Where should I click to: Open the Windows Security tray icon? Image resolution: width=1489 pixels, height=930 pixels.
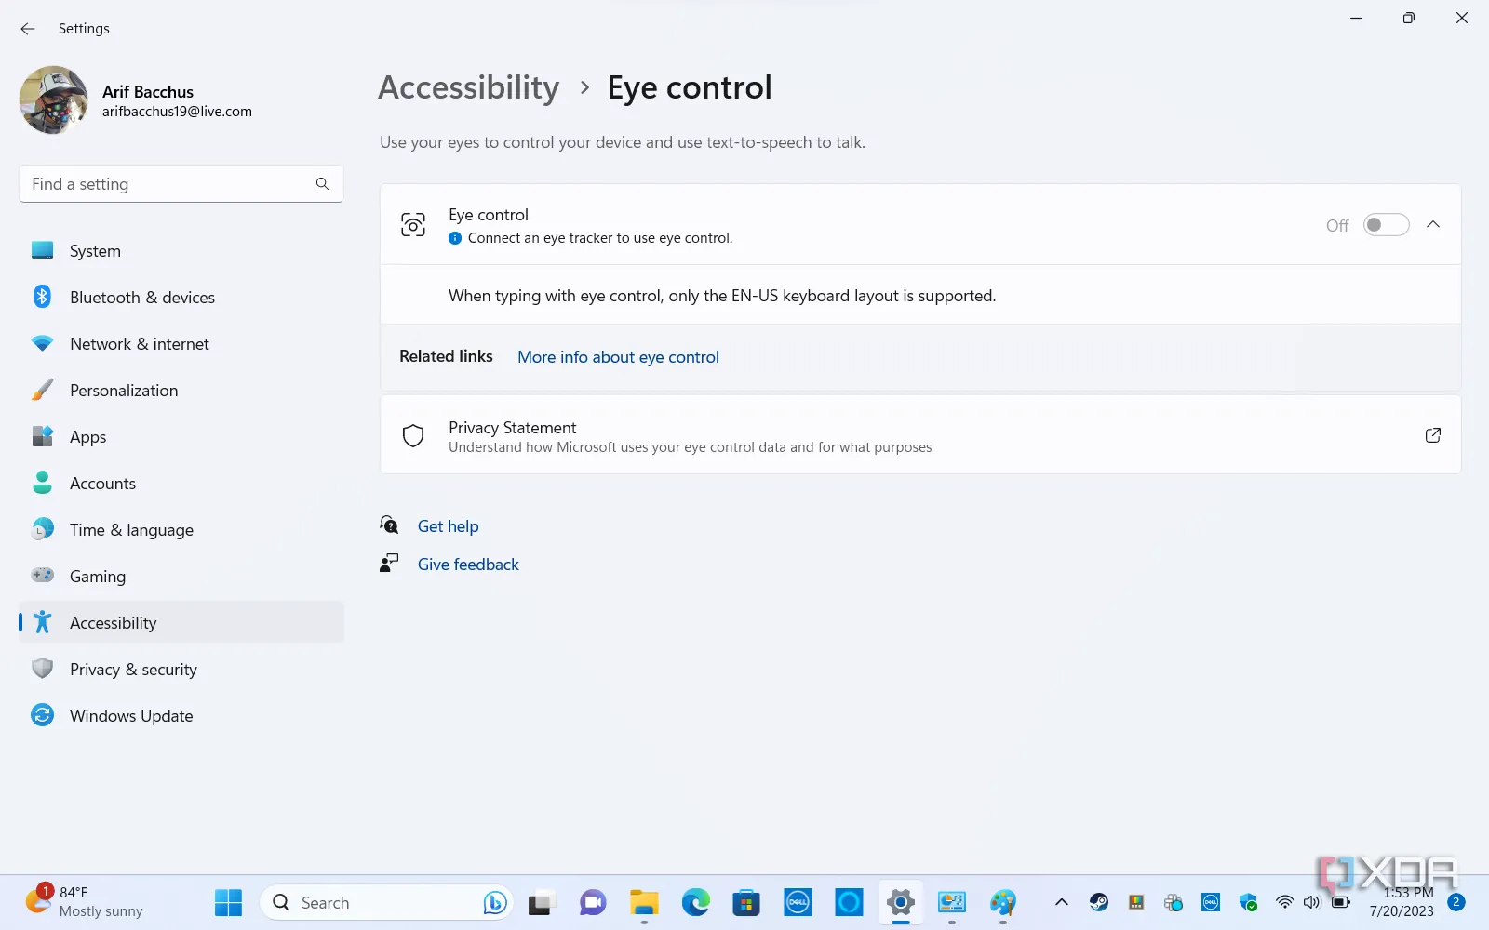coord(1247,901)
